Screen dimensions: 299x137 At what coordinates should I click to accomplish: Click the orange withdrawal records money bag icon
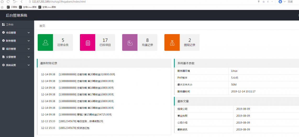tap(172, 43)
